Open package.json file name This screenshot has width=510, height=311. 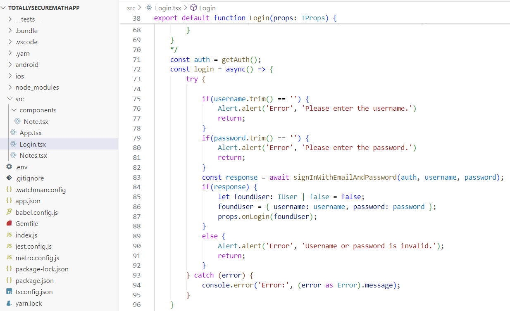tap(35, 280)
